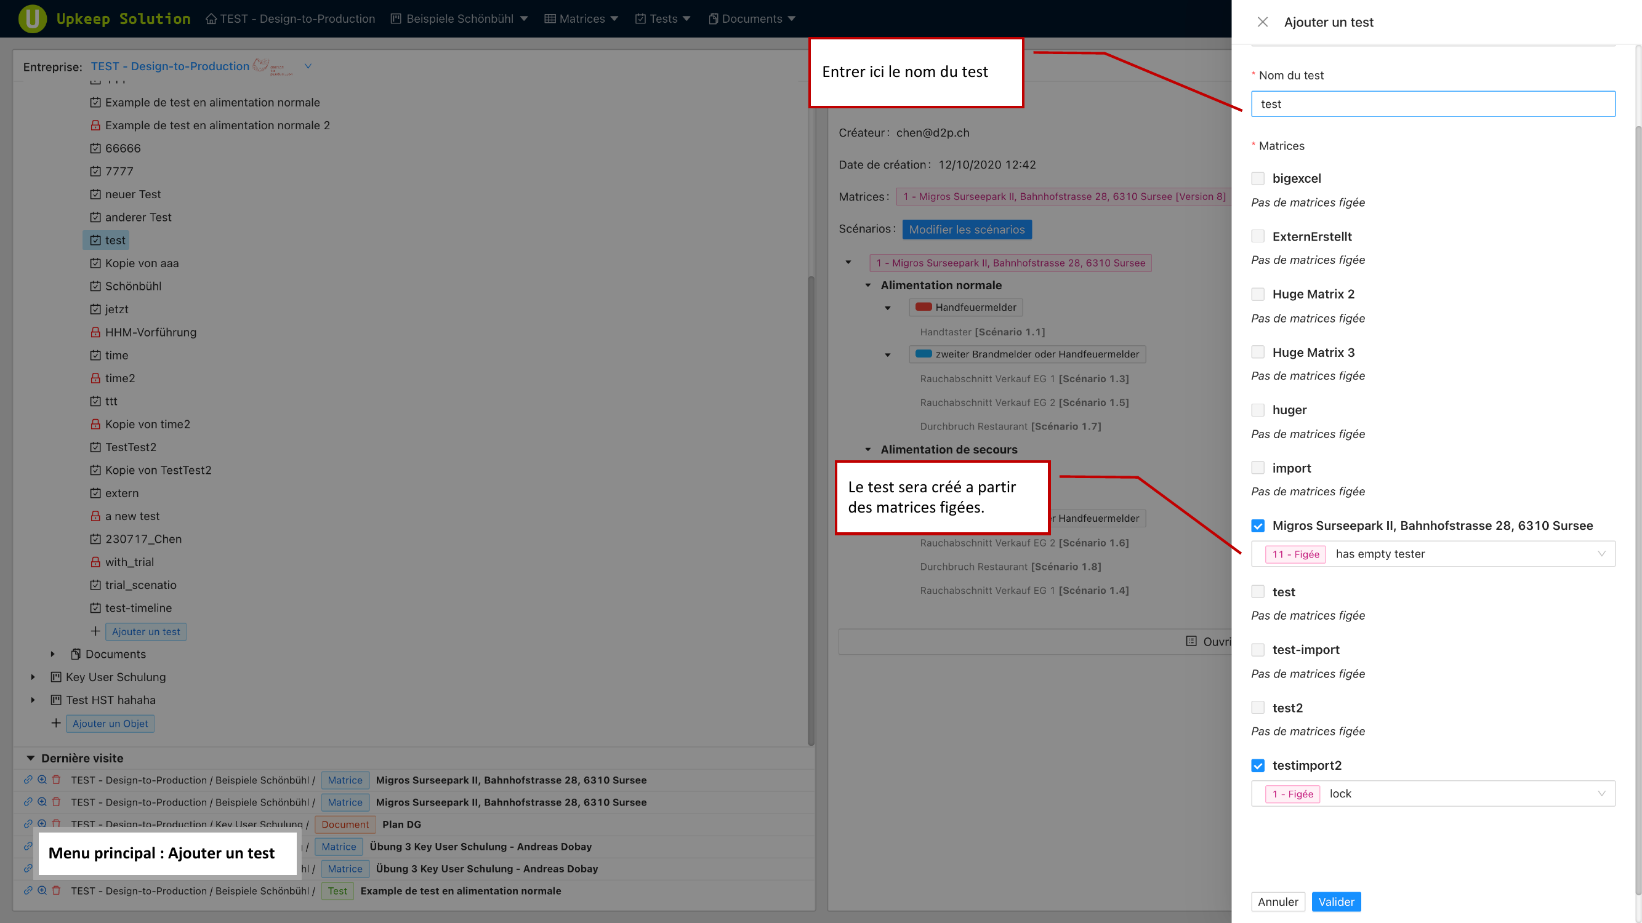
Task: Open the Matrices menu
Action: [x=581, y=18]
